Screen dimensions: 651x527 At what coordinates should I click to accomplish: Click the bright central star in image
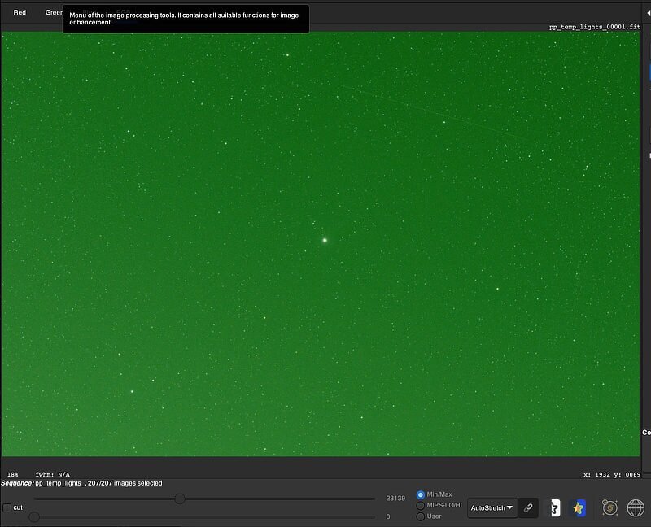pyautogui.click(x=325, y=240)
